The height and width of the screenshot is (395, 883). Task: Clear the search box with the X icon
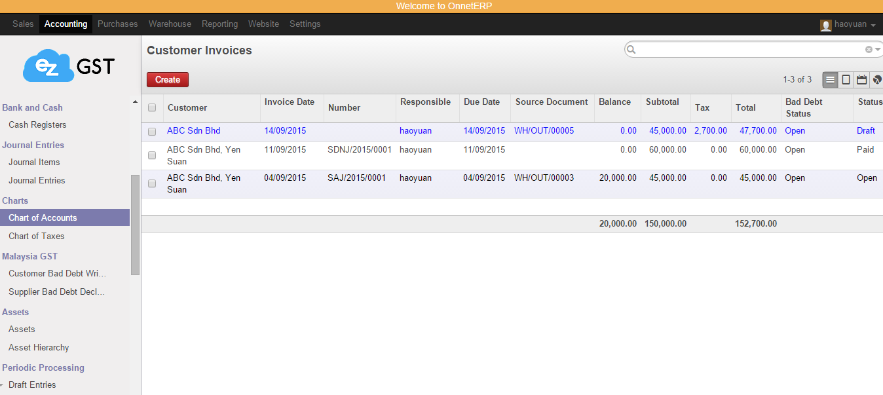[869, 49]
